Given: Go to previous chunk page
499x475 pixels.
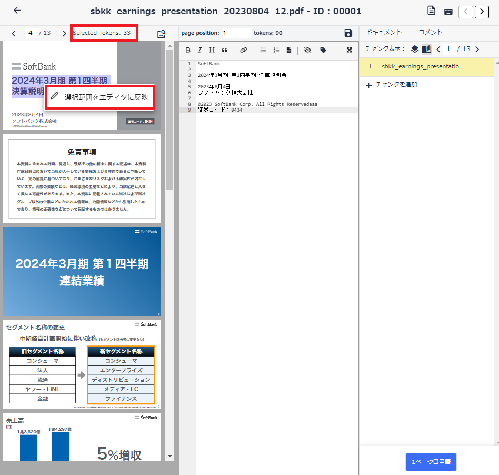Looking at the screenshot, I should 438,49.
